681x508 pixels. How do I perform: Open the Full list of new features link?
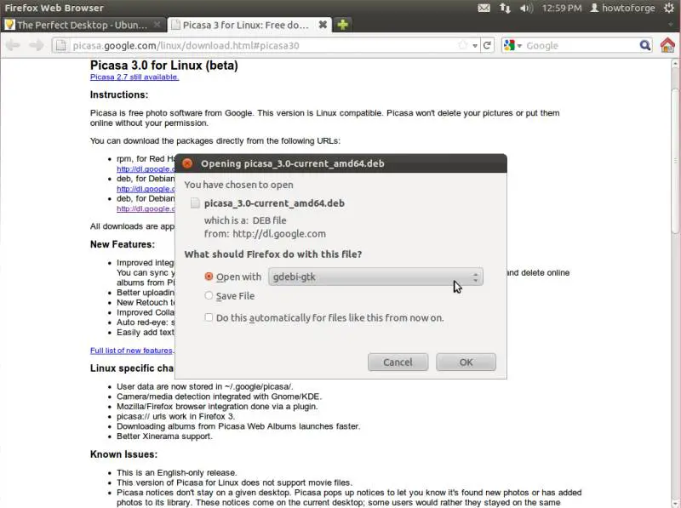132,351
